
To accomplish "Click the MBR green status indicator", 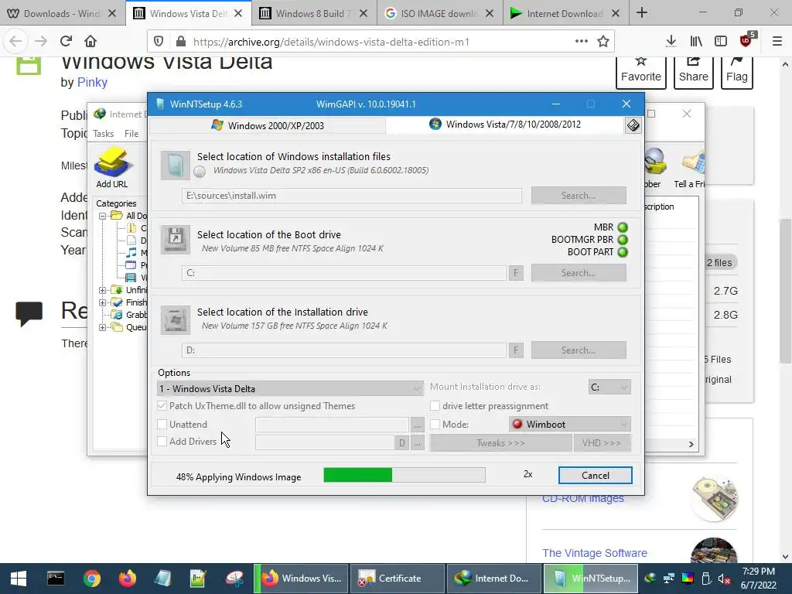I will 623,227.
